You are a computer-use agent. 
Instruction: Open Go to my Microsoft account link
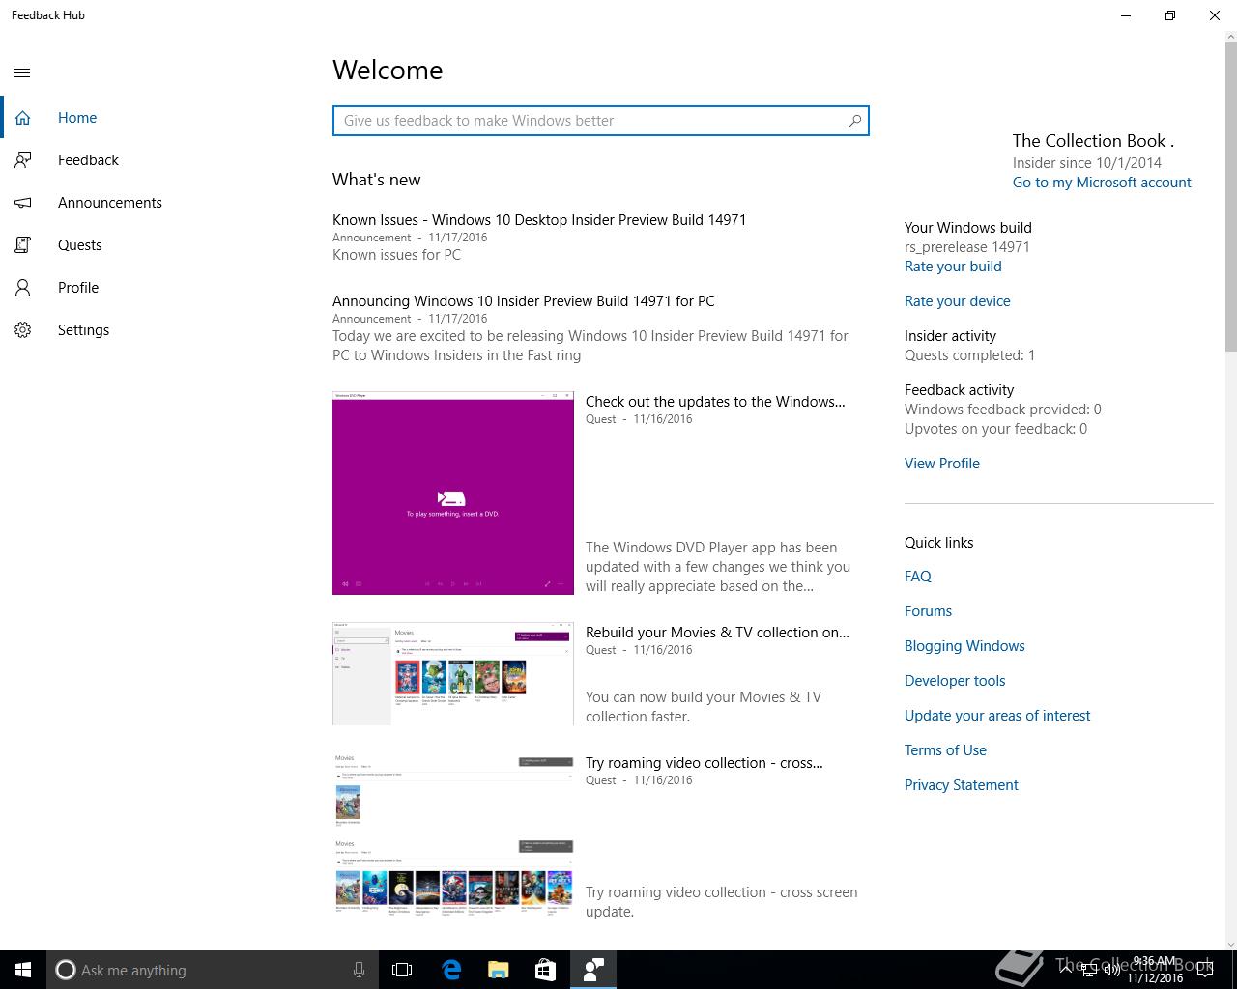1102,183
